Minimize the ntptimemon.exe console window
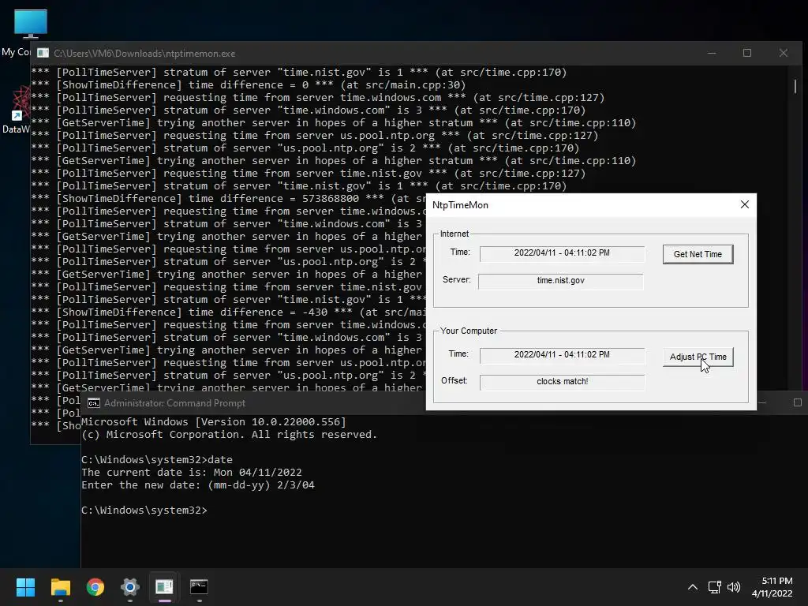 click(x=712, y=53)
